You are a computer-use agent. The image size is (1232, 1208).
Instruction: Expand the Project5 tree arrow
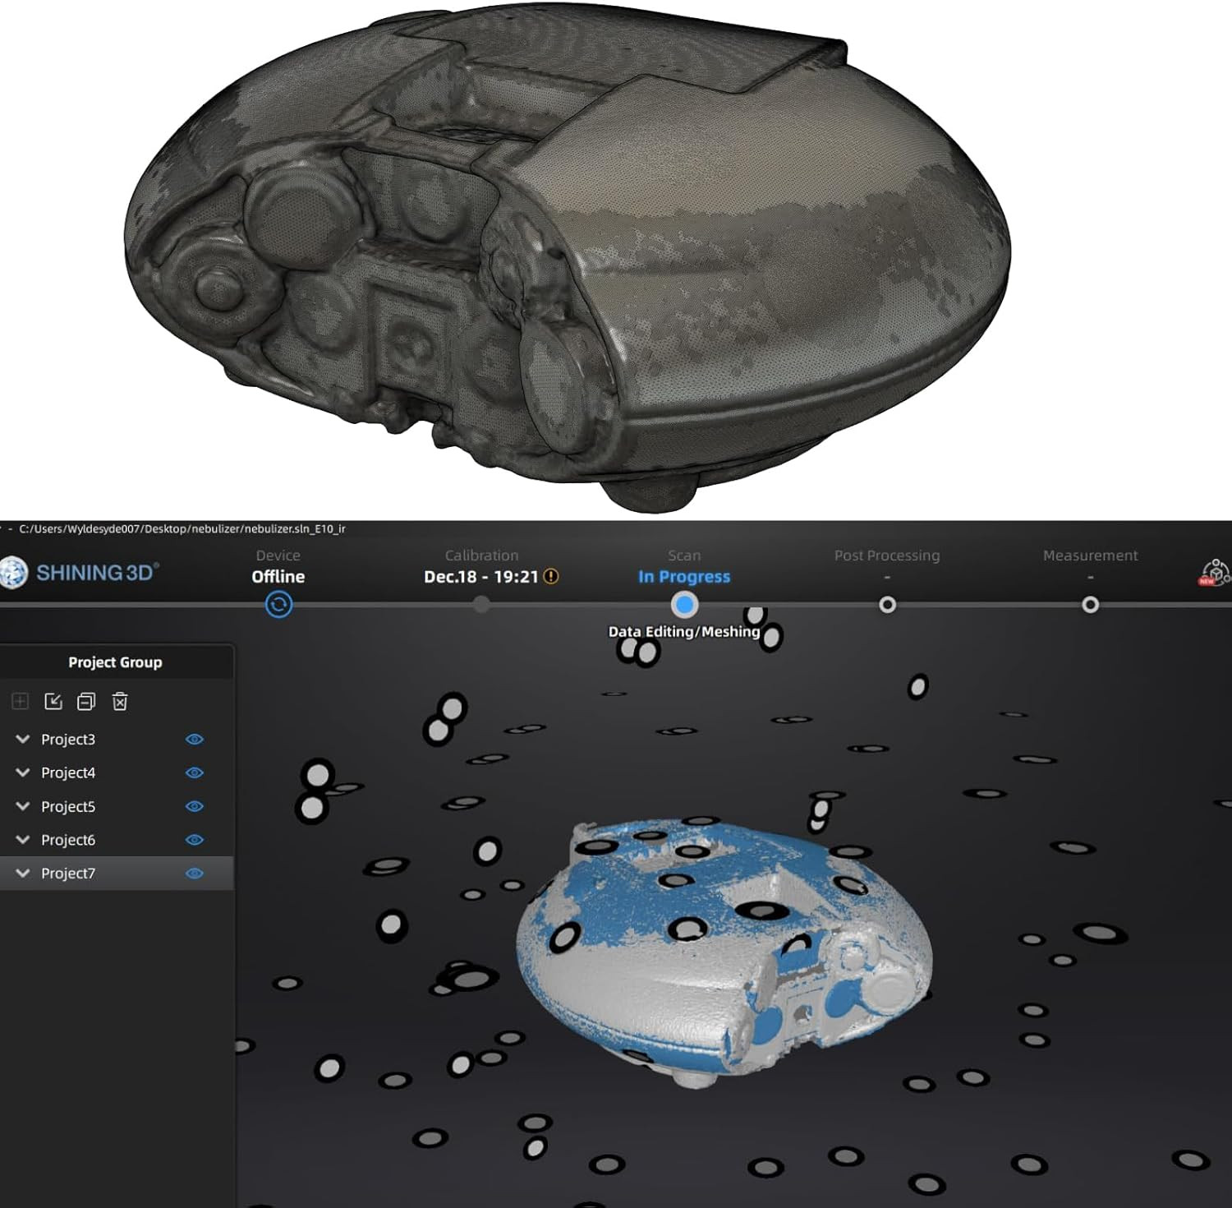(23, 806)
